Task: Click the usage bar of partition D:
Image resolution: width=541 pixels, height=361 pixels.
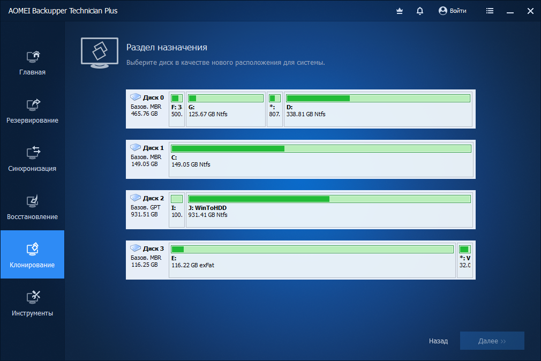Action: click(378, 99)
